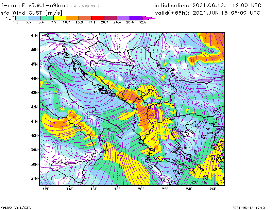This screenshot has width=272, height=210.
Task: Click the model name 'nmmE_v3.9.1-a9km' text
Action: 36,5
